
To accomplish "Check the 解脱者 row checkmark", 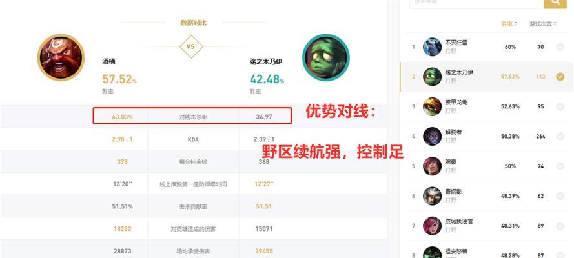I will (x=560, y=136).
